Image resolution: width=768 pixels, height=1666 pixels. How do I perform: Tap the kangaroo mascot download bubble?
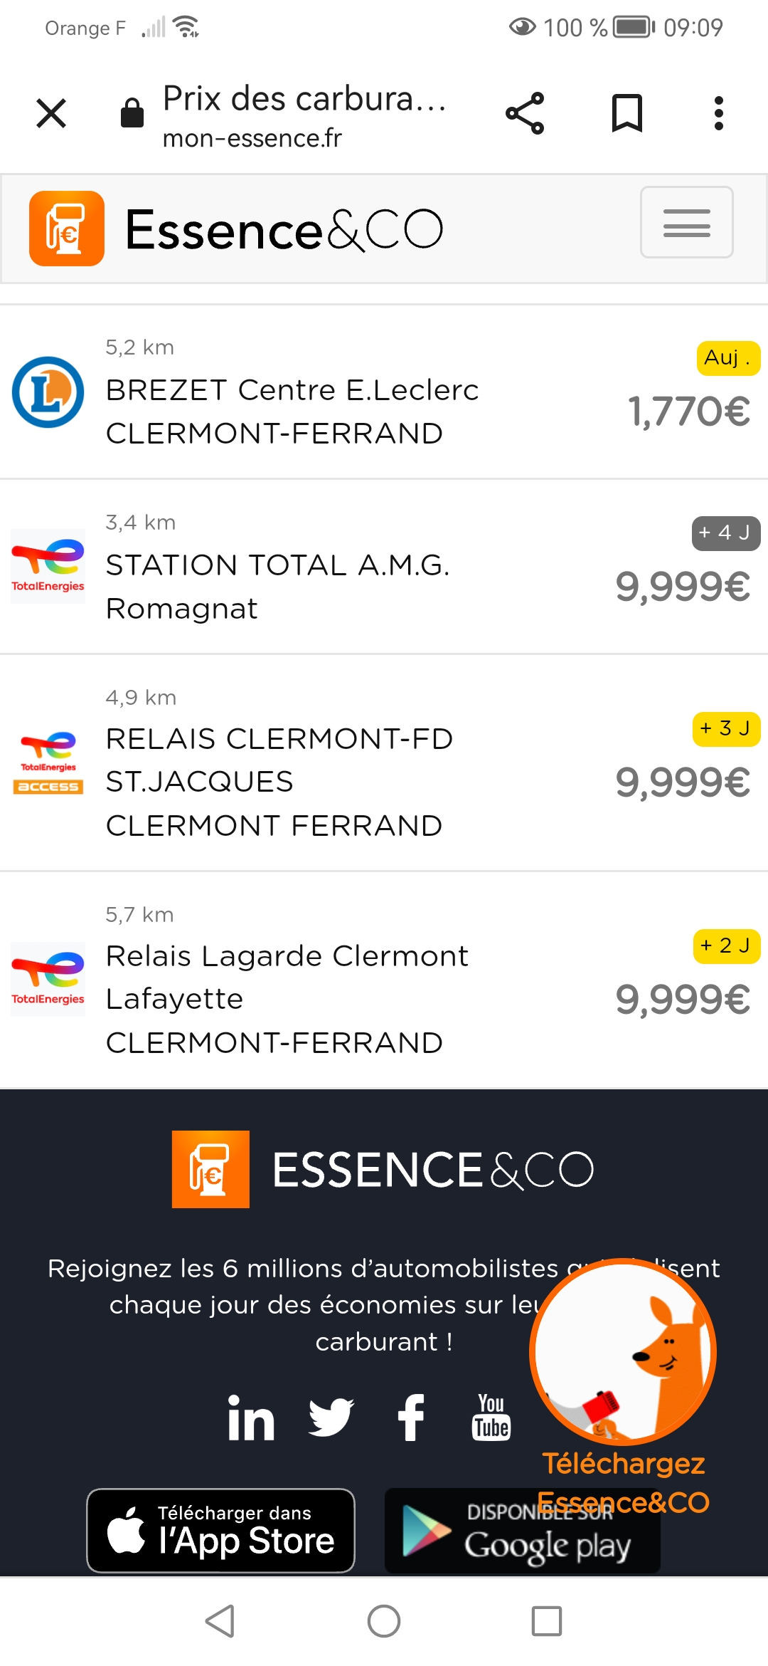[x=623, y=1351]
